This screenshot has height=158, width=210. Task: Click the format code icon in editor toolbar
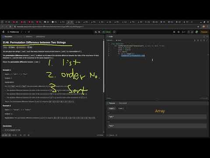click(195, 40)
